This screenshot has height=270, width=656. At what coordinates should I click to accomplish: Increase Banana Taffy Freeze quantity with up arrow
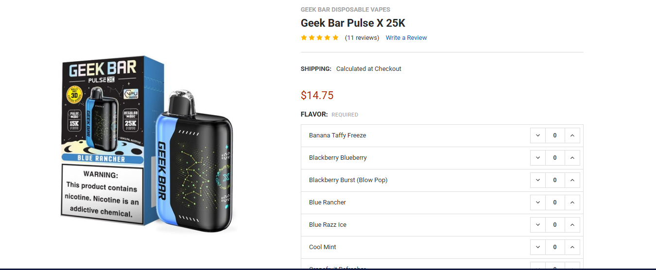click(572, 135)
